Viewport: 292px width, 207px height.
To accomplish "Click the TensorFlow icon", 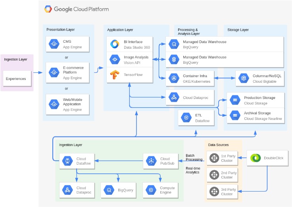I will coord(115,75).
